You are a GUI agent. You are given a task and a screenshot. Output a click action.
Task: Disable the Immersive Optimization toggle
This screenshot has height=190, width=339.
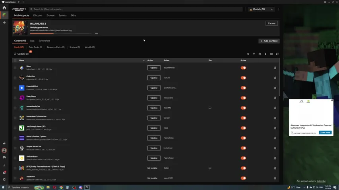[243, 118]
